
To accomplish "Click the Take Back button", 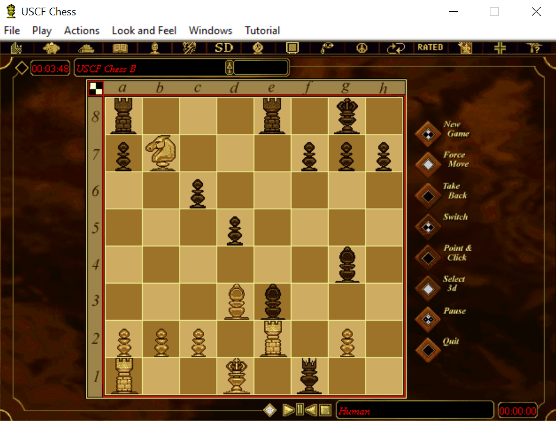I will pyautogui.click(x=428, y=196).
